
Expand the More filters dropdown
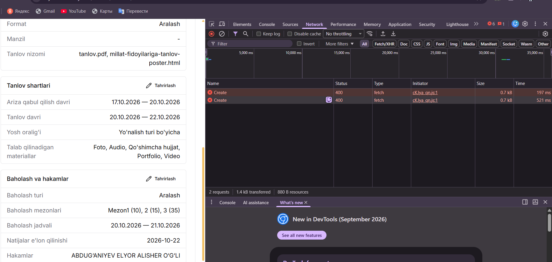[339, 44]
